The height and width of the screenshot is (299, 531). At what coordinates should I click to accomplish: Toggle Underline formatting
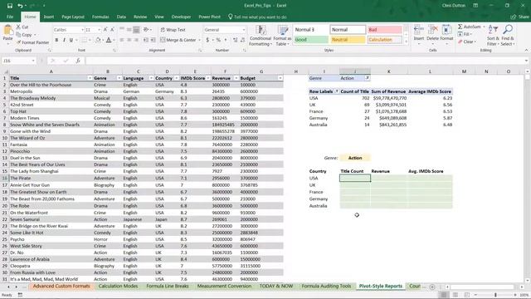pos(71,40)
